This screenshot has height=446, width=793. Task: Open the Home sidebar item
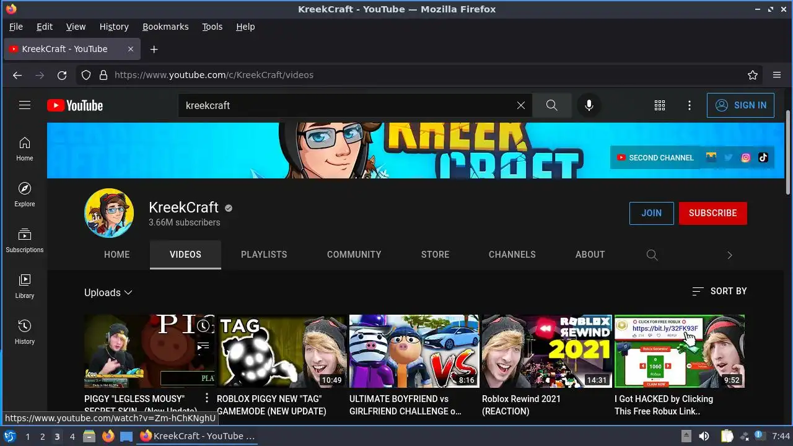pyautogui.click(x=25, y=149)
